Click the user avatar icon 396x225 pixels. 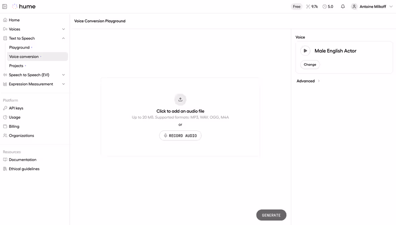coord(354,7)
